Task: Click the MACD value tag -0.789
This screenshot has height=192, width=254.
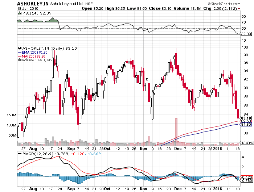Action: 247,180
